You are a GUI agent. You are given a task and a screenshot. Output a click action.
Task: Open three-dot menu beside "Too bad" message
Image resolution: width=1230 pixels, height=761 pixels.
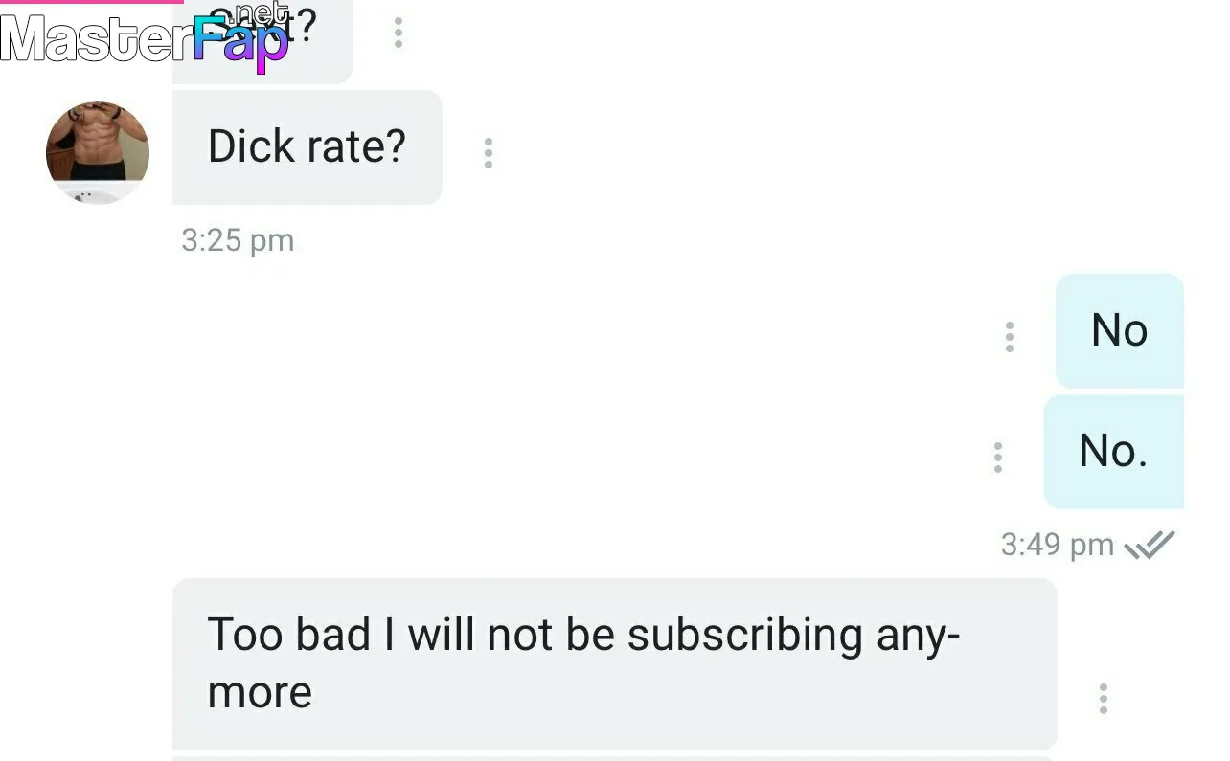(1104, 699)
